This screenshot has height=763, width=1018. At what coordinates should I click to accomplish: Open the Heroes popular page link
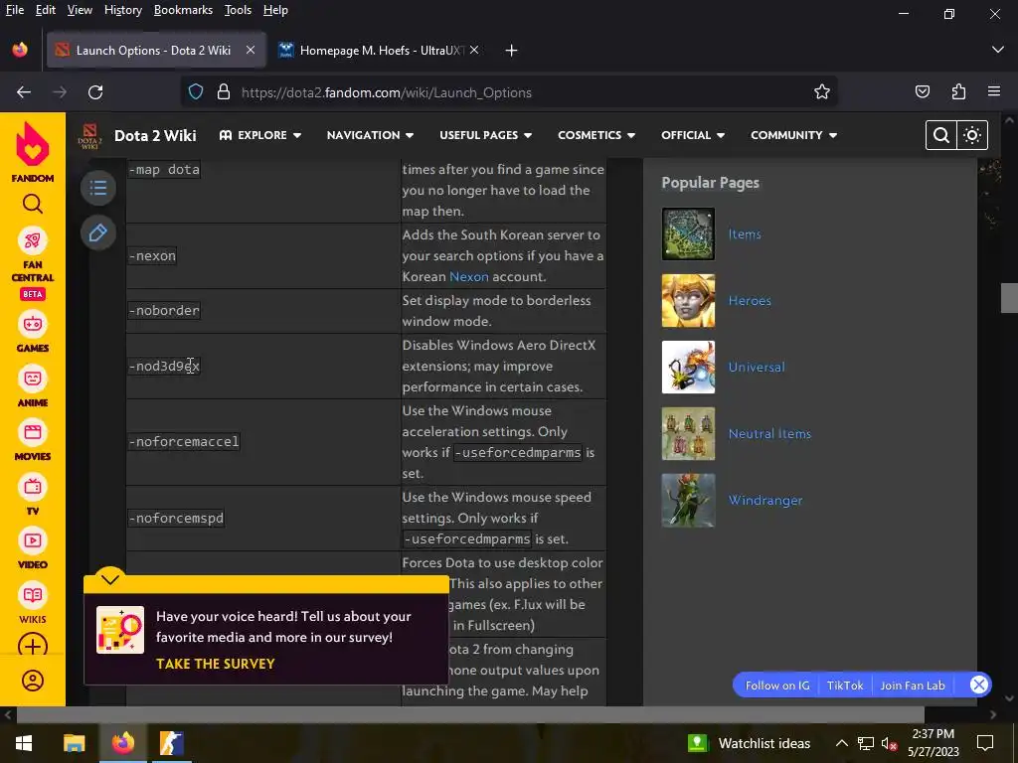pos(750,300)
